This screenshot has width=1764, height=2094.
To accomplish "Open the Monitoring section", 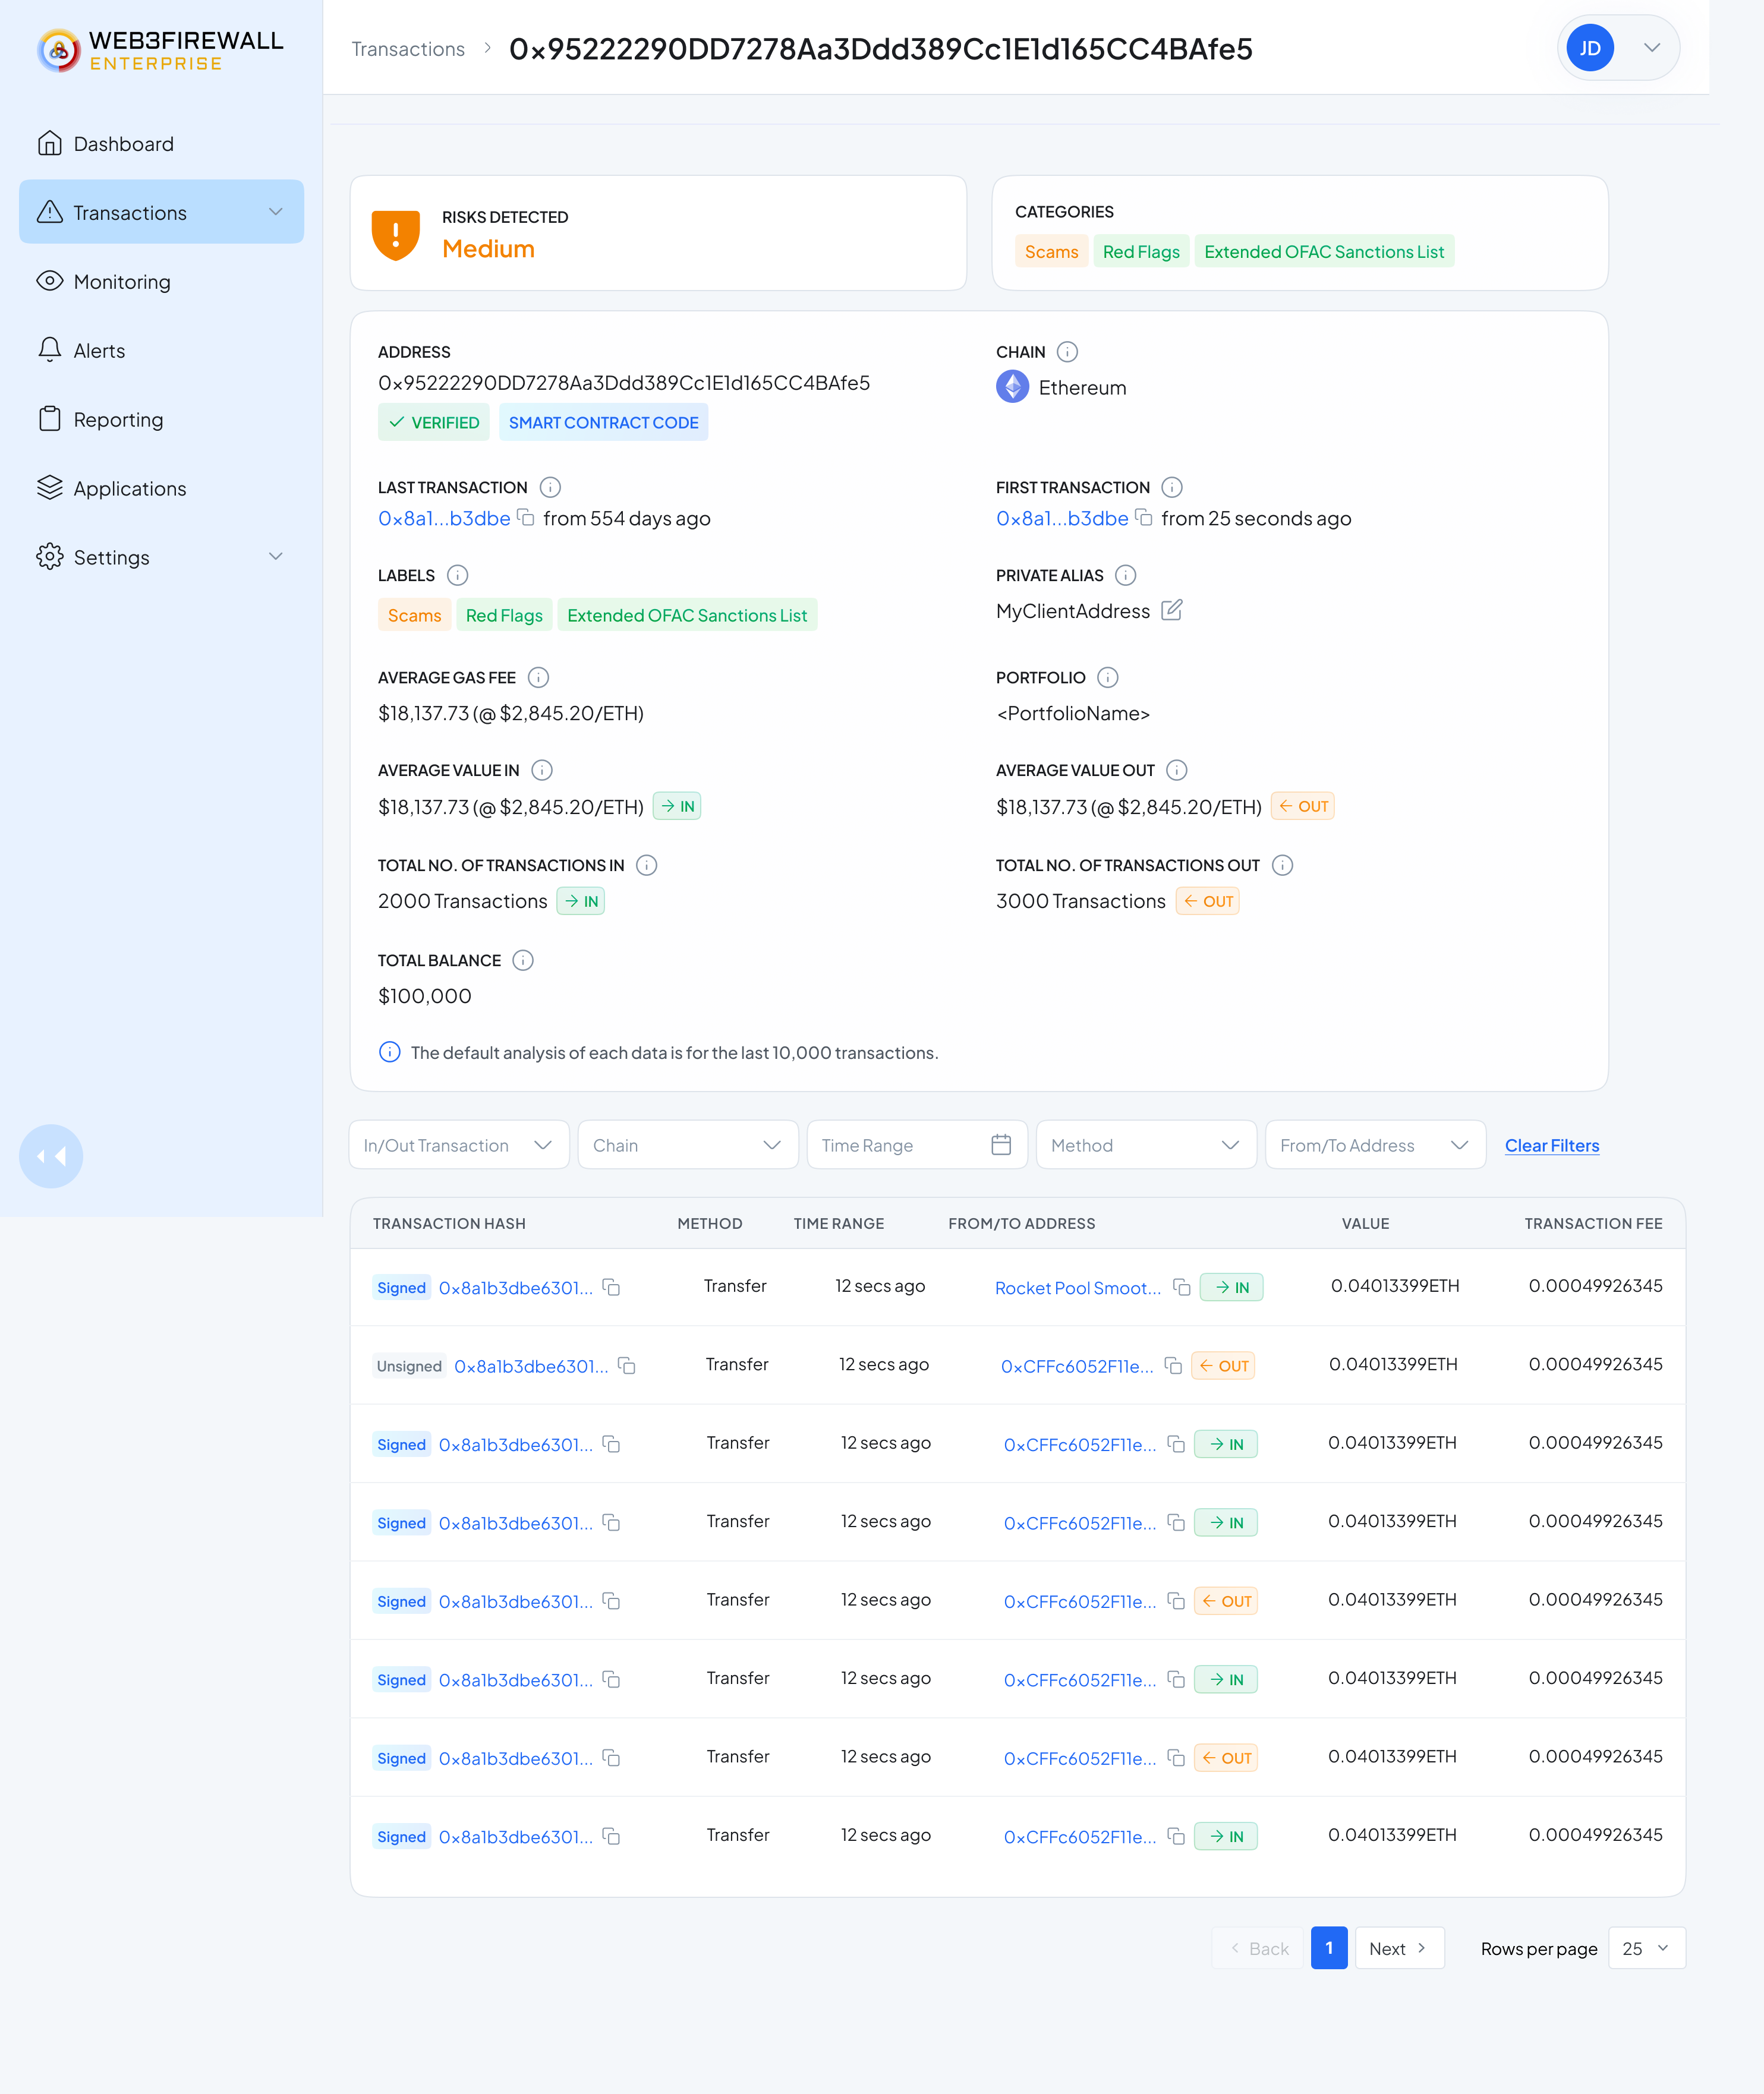I will point(161,281).
